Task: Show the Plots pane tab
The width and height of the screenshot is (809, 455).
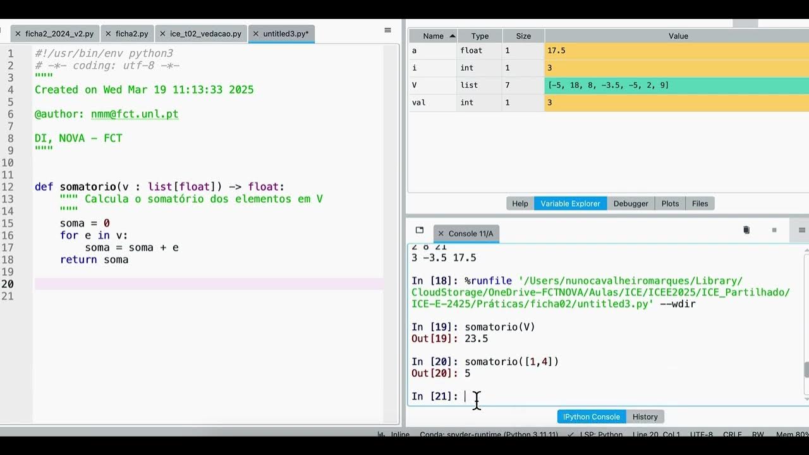Action: click(x=670, y=203)
